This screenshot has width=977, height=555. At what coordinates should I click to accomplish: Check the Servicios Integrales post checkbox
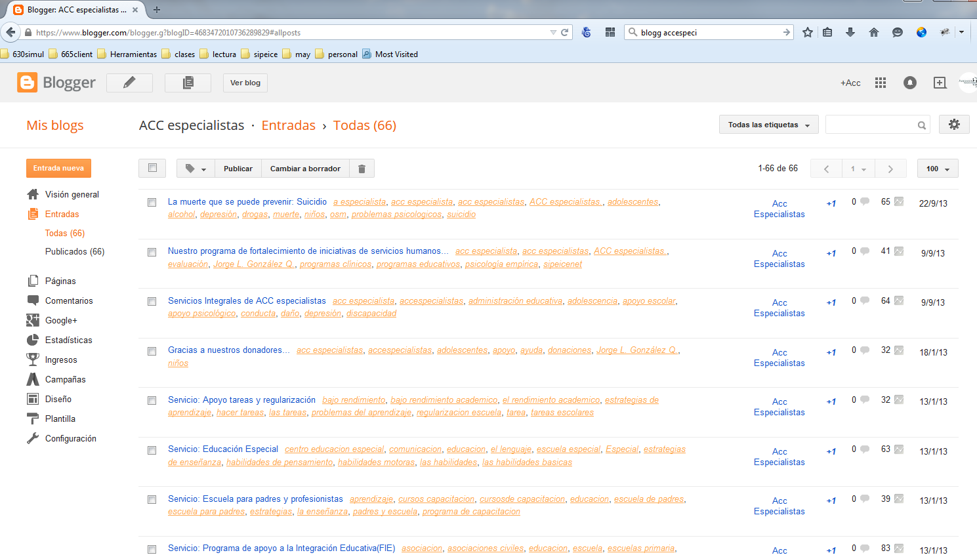tap(152, 302)
